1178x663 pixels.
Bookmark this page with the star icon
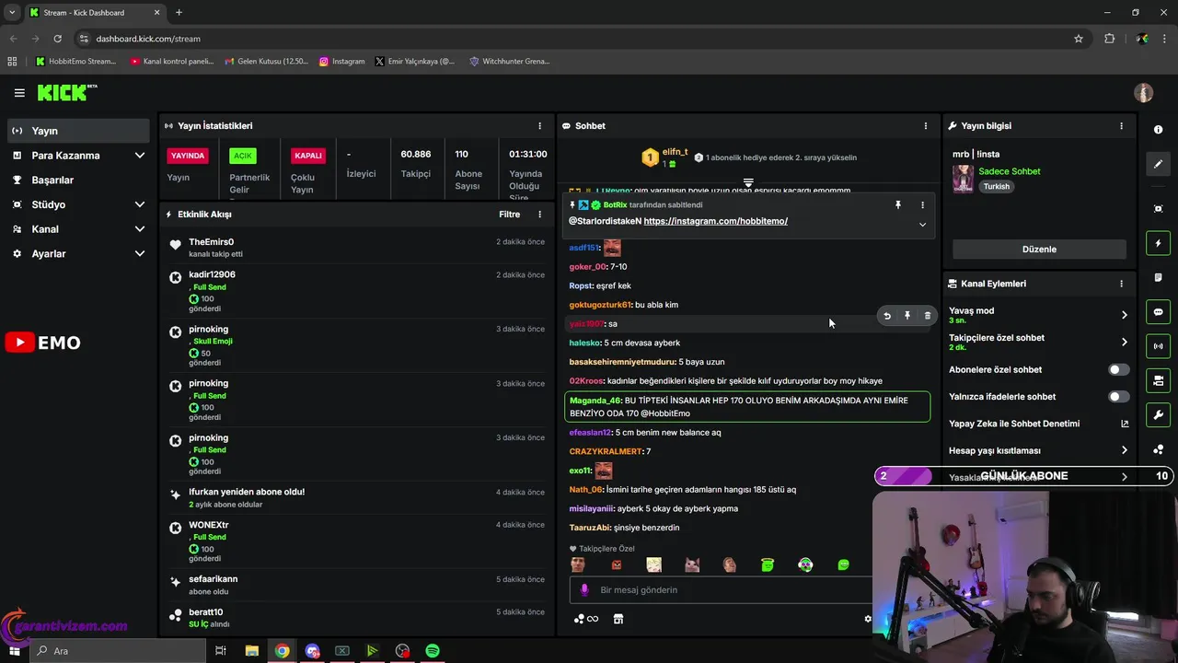[x=1079, y=39]
